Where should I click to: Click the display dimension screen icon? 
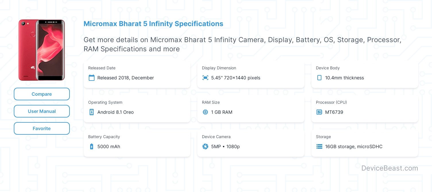pos(205,78)
